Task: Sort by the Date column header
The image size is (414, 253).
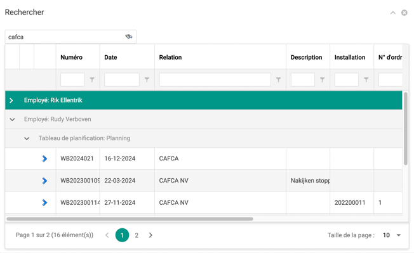Action: 110,57
